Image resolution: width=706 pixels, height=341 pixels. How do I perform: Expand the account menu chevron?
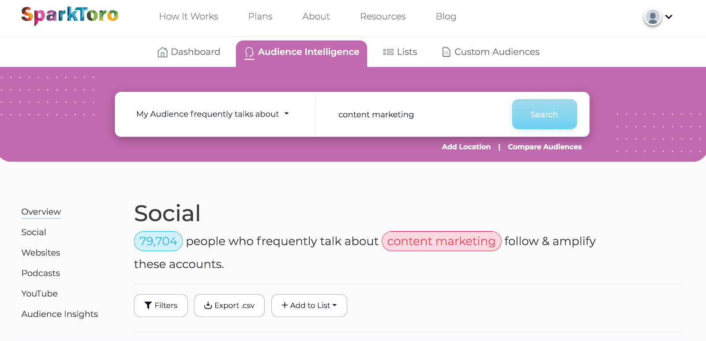point(669,17)
